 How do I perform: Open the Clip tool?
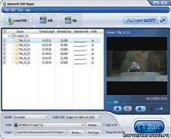[x=71, y=20]
